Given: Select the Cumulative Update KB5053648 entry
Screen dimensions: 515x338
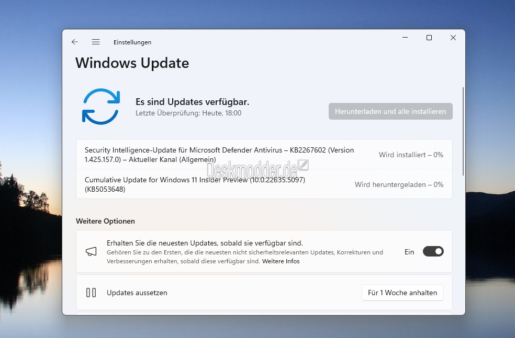Looking at the screenshot, I should point(264,184).
